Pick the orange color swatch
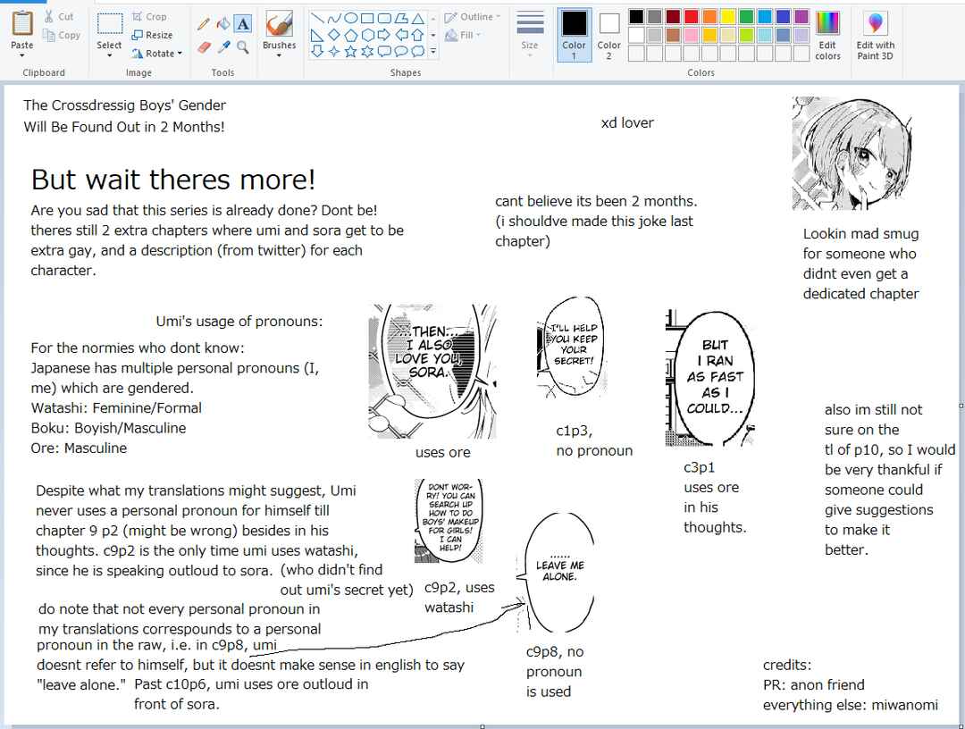The width and height of the screenshot is (965, 729). (x=709, y=17)
